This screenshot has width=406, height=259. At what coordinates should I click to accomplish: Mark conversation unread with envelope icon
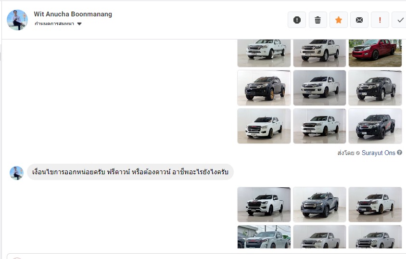pos(359,20)
